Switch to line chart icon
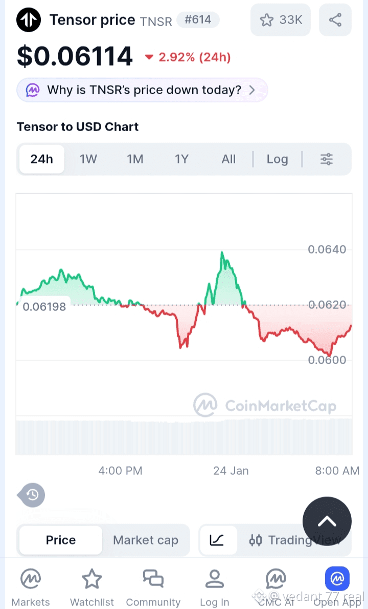This screenshot has width=368, height=609. 217,540
